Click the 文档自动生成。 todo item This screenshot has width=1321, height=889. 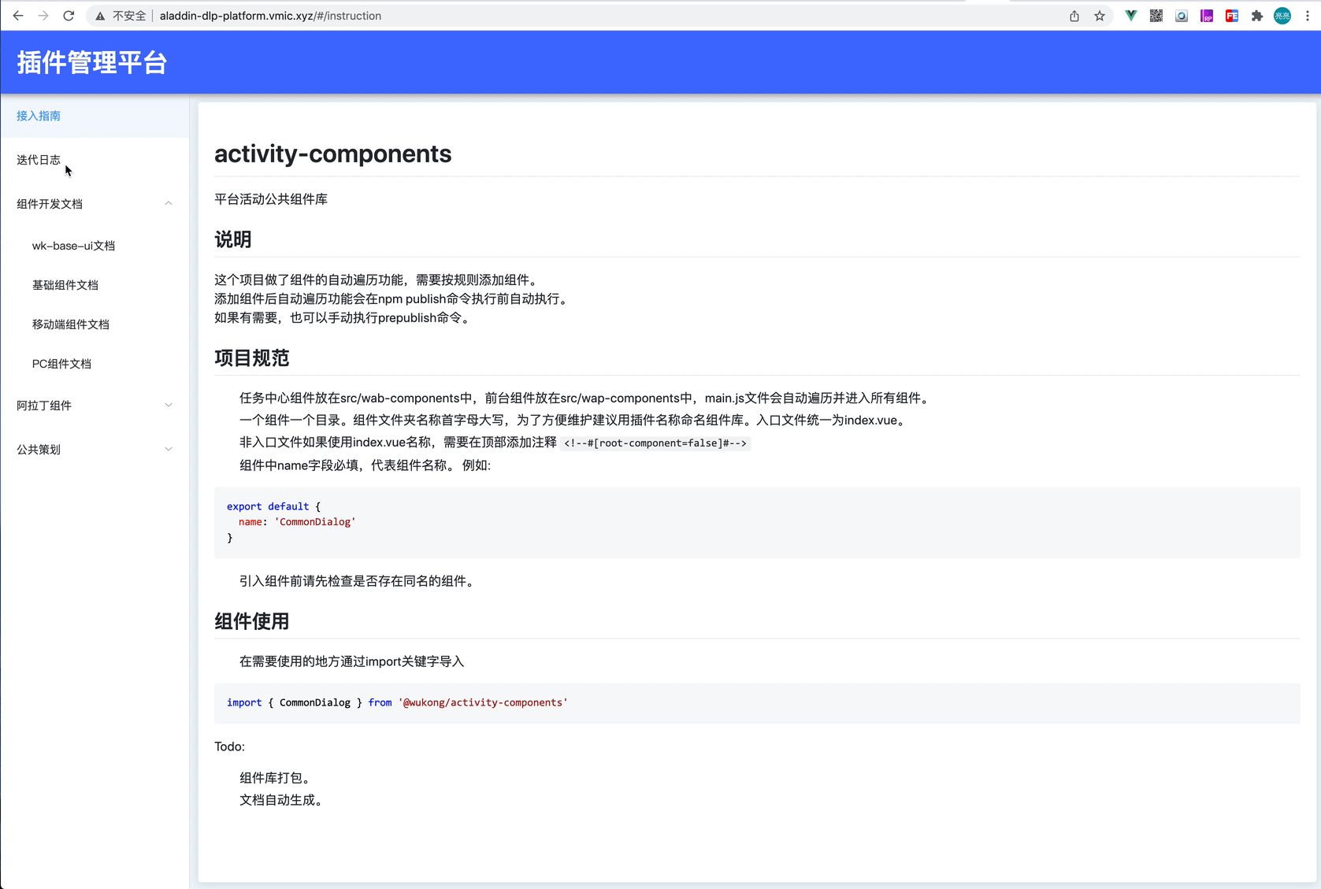(x=284, y=800)
